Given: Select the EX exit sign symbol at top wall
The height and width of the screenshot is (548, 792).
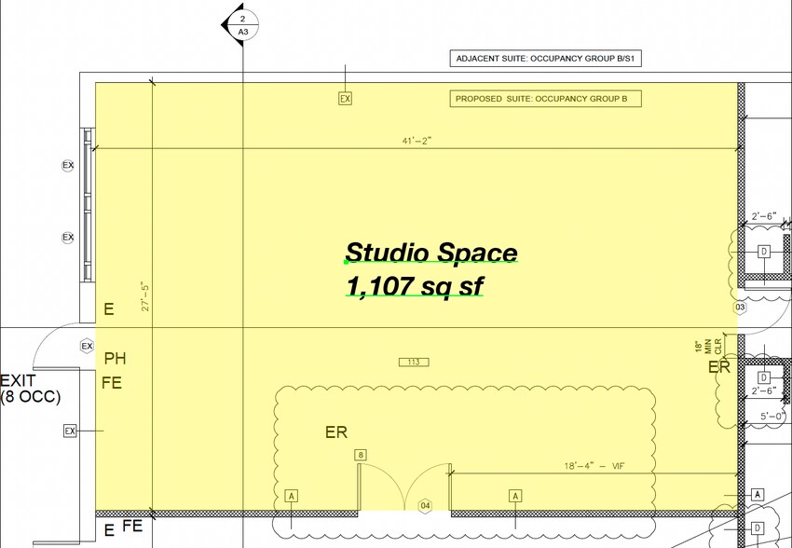Looking at the screenshot, I should 345,97.
